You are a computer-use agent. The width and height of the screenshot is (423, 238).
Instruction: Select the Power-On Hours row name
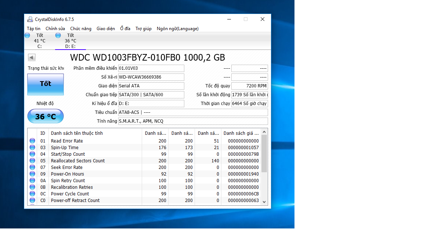click(68, 174)
